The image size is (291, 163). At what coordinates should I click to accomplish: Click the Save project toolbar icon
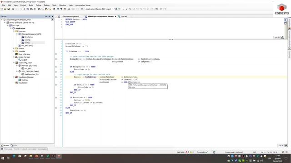(x=9, y=9)
